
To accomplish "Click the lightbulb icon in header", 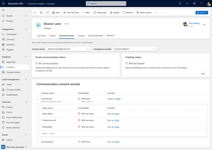I will click(x=180, y=3).
